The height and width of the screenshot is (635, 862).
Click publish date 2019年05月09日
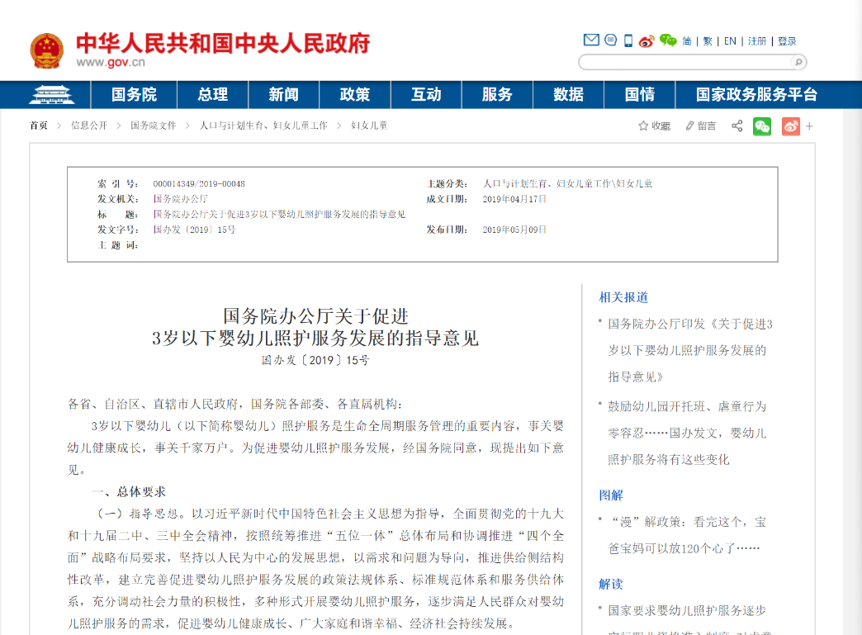tap(514, 230)
